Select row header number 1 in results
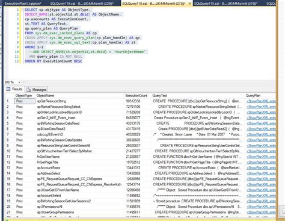 [x=10, y=101]
